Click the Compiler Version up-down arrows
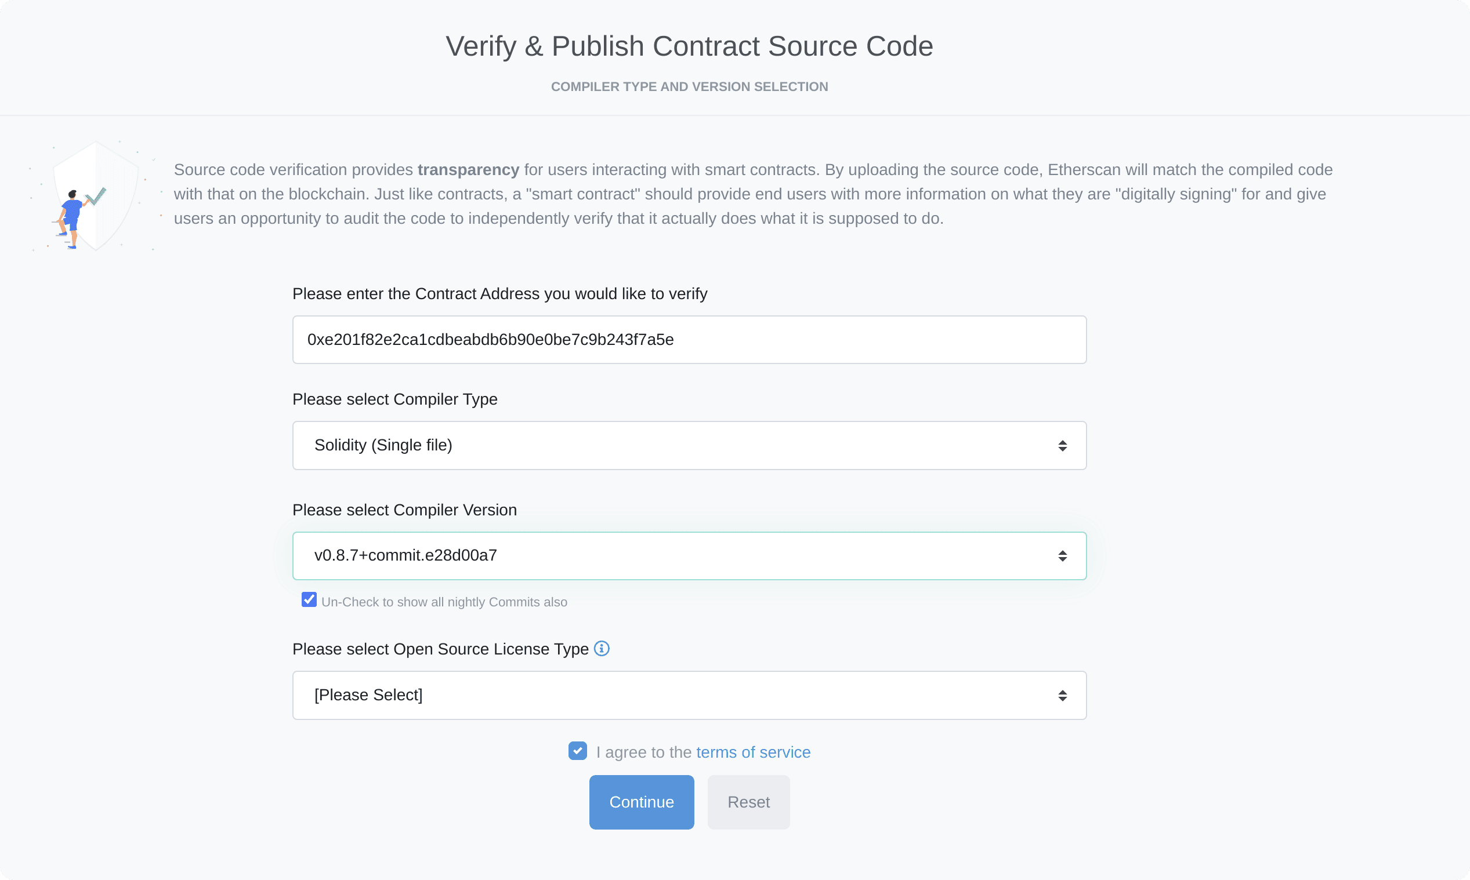The image size is (1470, 880). (1062, 556)
